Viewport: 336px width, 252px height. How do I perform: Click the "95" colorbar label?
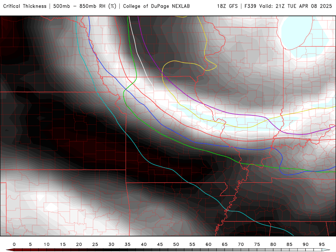(322, 244)
